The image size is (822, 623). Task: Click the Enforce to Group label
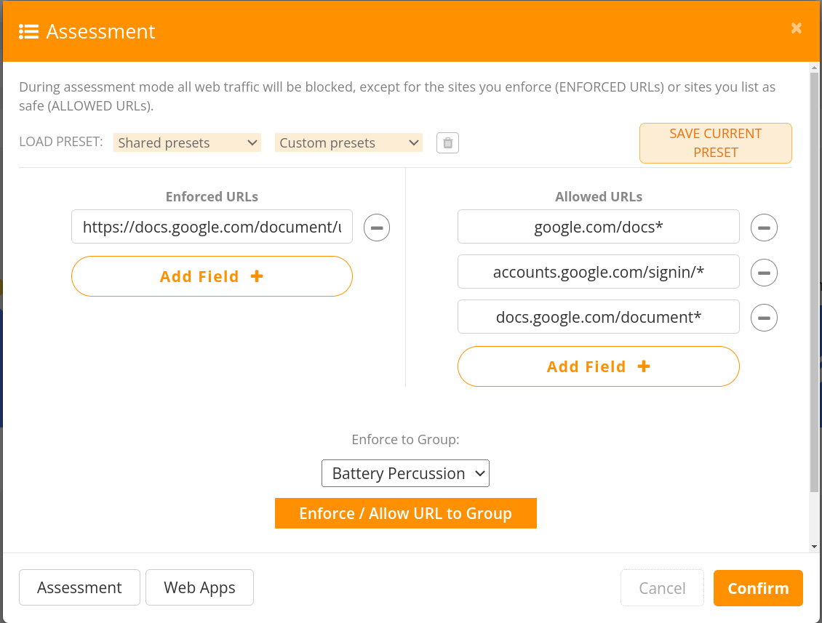pyautogui.click(x=405, y=440)
